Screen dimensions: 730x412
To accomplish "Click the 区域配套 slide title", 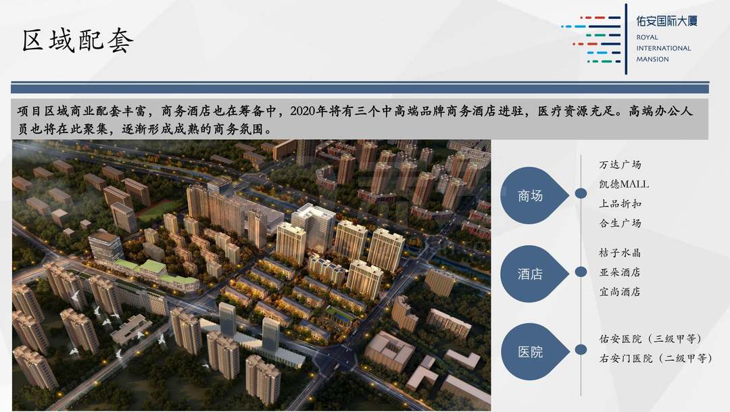I will coord(78,40).
